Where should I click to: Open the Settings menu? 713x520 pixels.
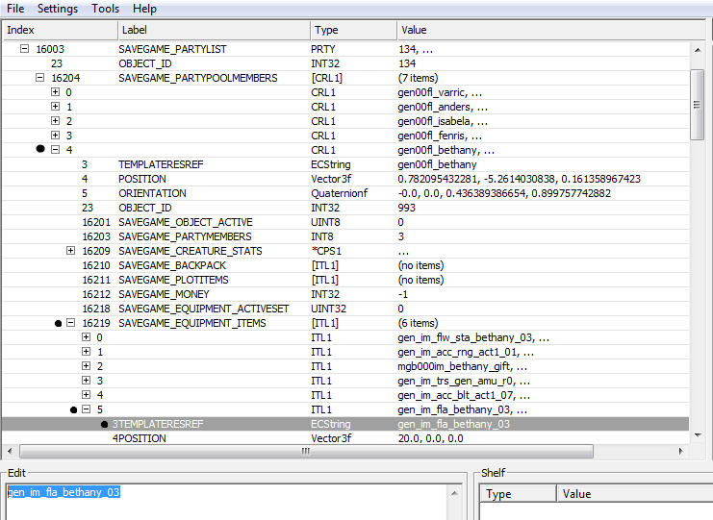[58, 9]
